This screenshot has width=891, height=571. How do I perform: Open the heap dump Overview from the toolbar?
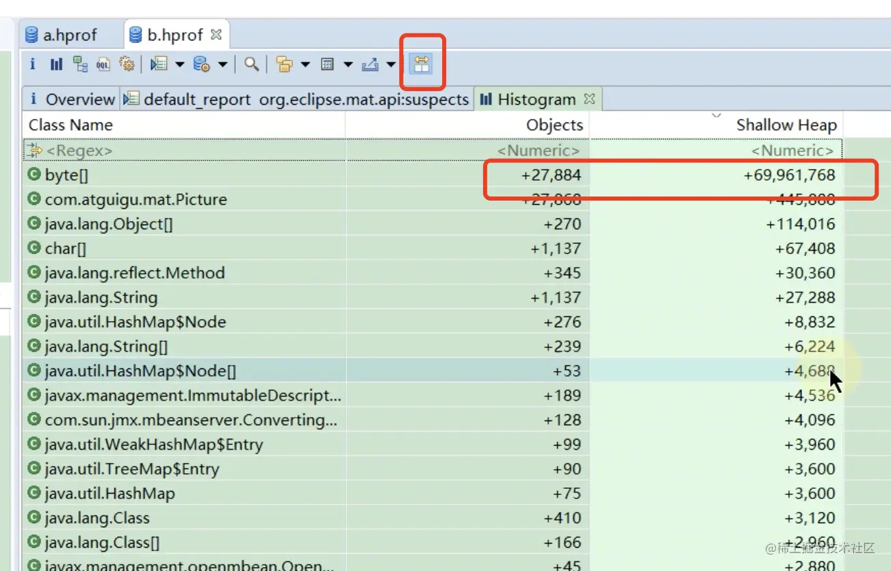(32, 64)
